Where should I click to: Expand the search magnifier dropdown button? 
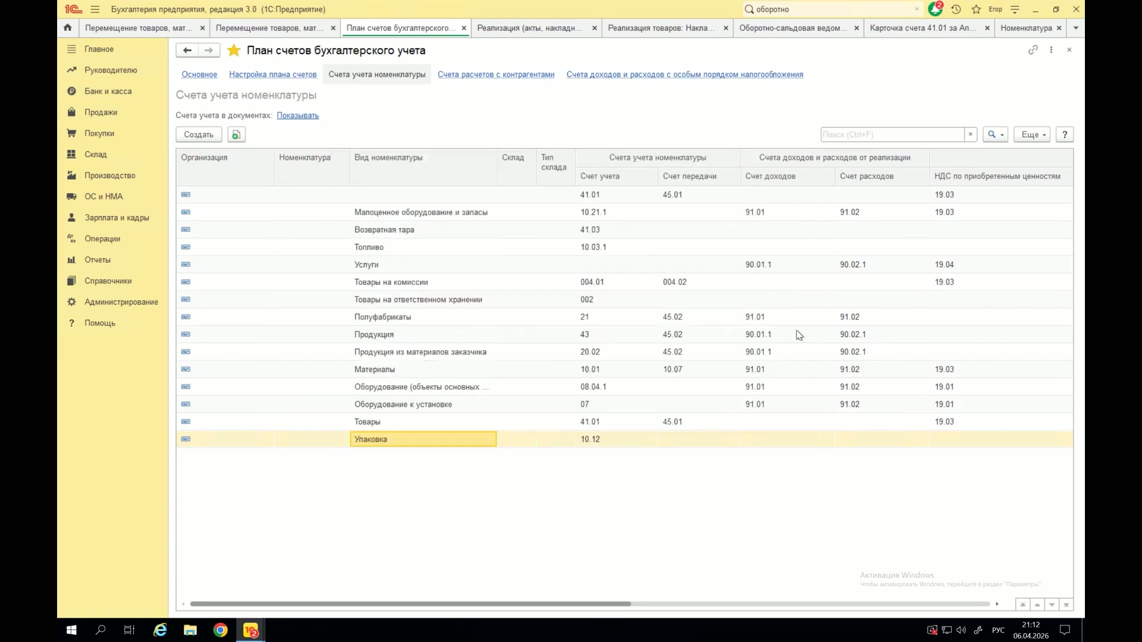coord(996,135)
